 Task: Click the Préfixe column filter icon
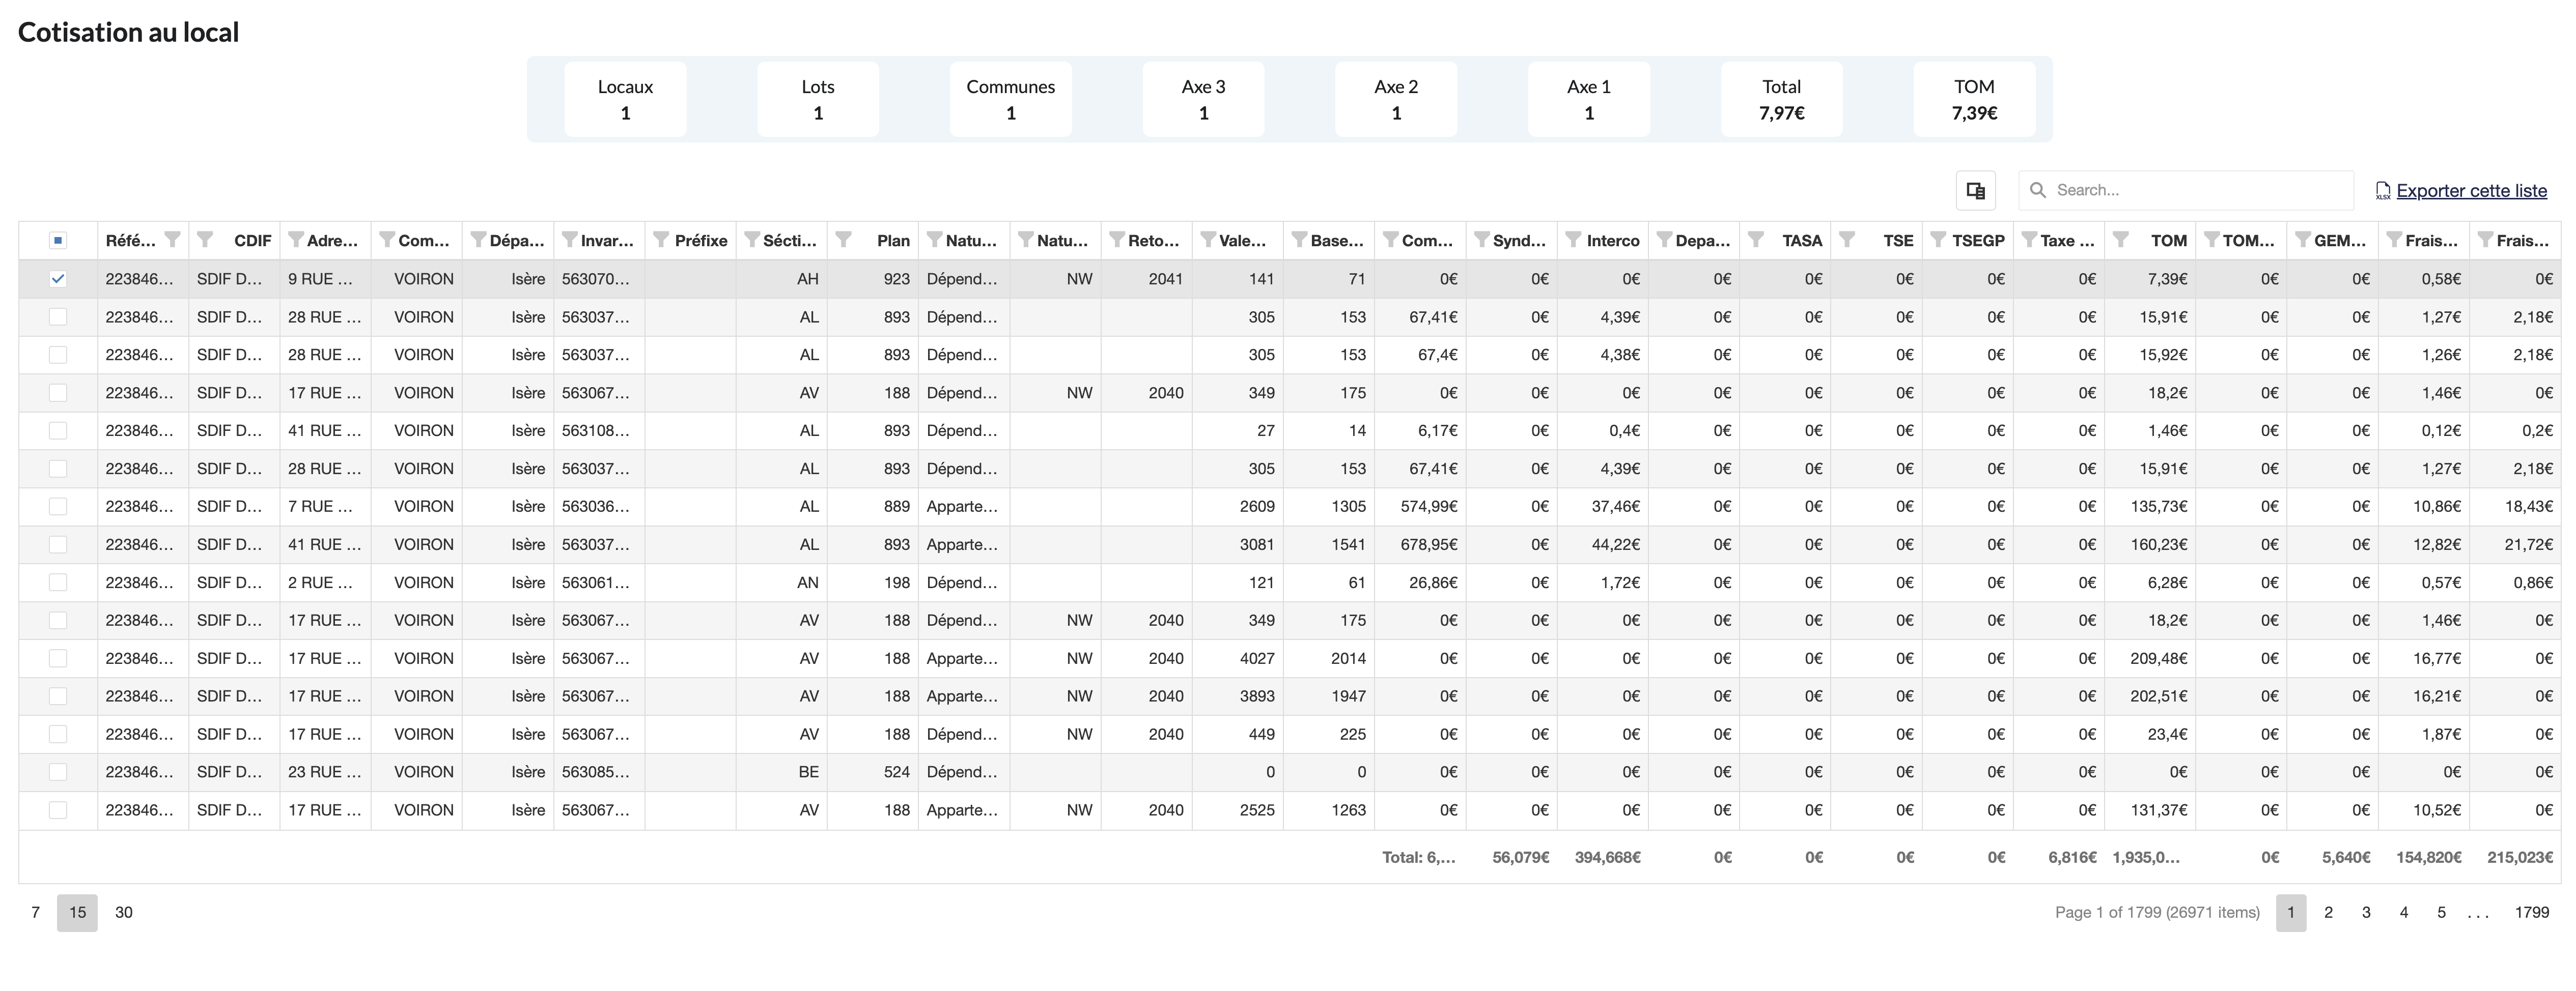tap(661, 240)
